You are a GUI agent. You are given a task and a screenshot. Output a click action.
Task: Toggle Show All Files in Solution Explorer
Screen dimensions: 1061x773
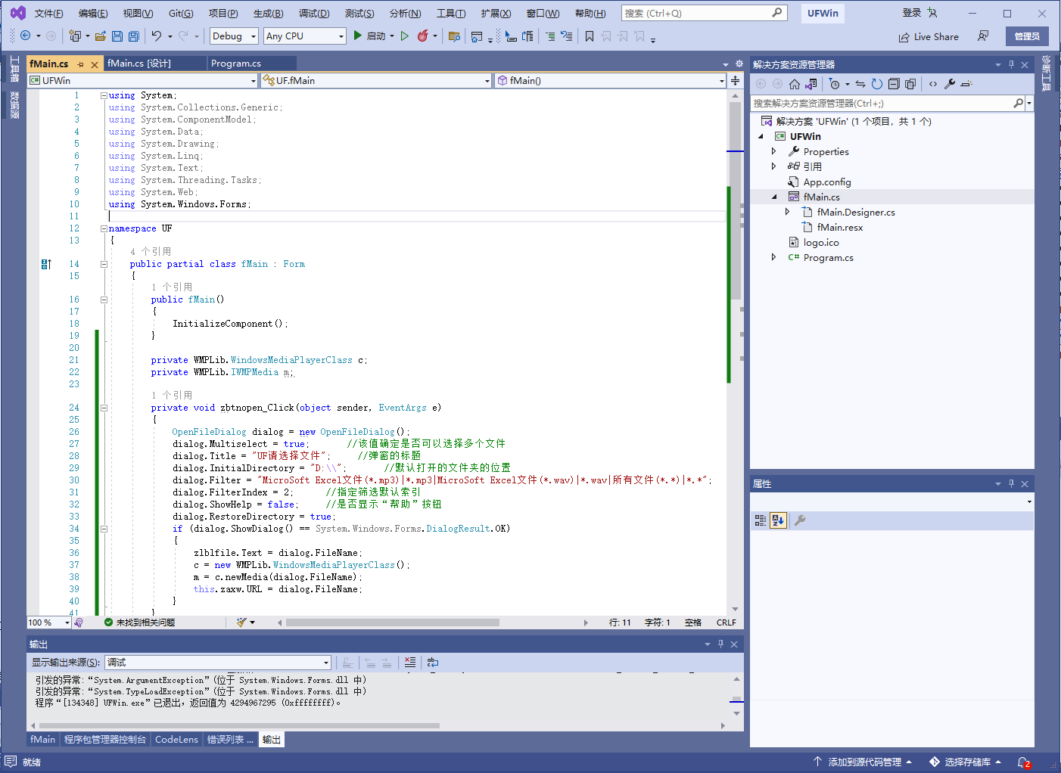coord(910,84)
